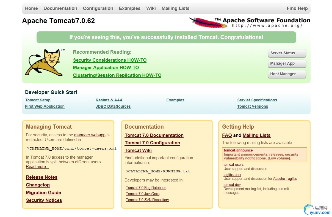Click the Apache Tomcat/7.0.62 heading text
332x217 pixels.
tap(59, 21)
